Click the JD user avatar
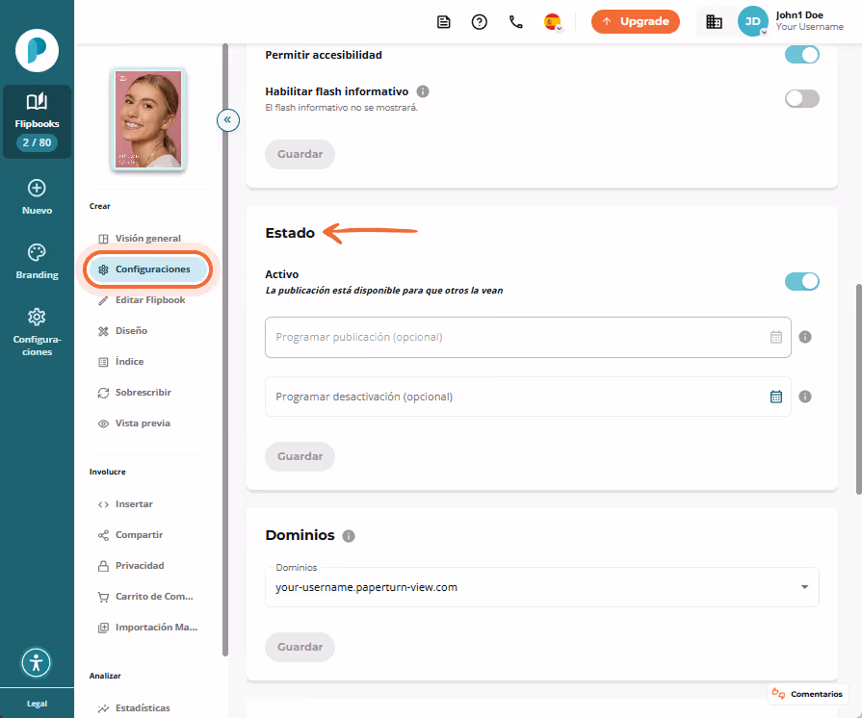 pos(752,21)
